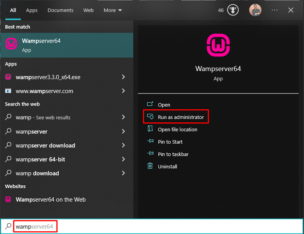The width and height of the screenshot is (304, 234).
Task: Click the wampserver suggestion text
Action: click(x=32, y=132)
